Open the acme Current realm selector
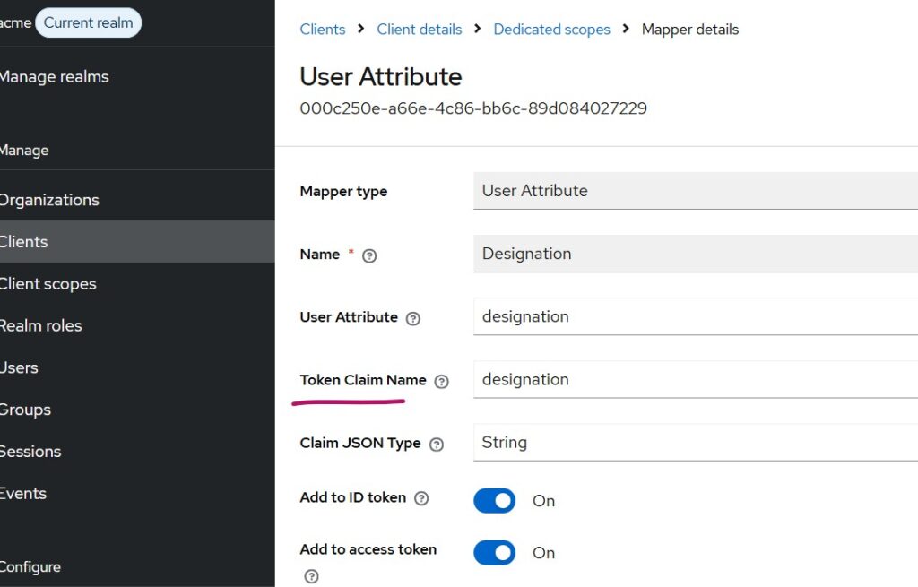 (x=87, y=22)
